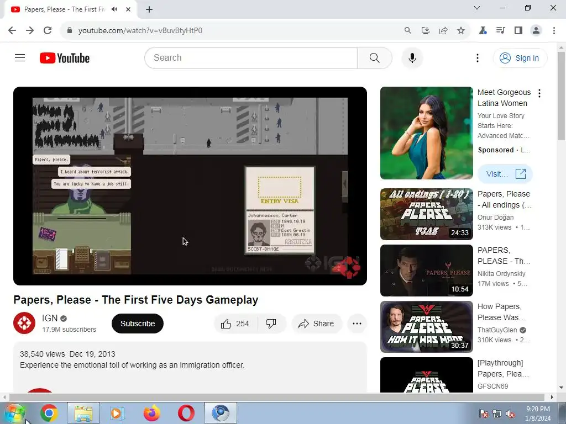566x424 pixels.
Task: Share the video via Share button
Action: click(316, 324)
